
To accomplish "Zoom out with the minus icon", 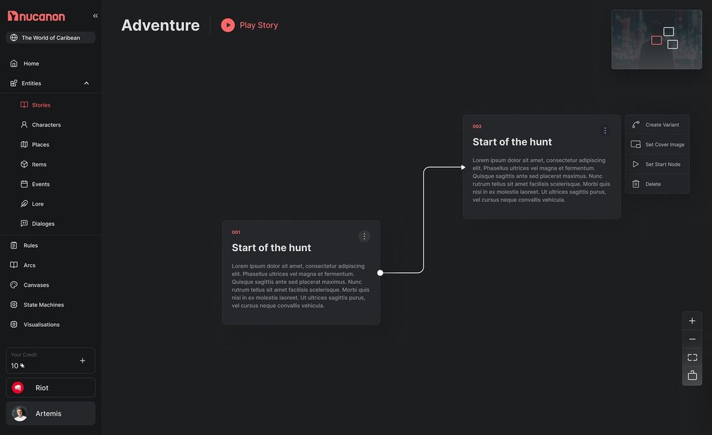I will click(692, 339).
